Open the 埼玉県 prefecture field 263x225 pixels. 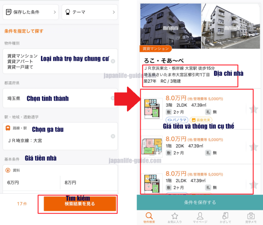click(60, 98)
